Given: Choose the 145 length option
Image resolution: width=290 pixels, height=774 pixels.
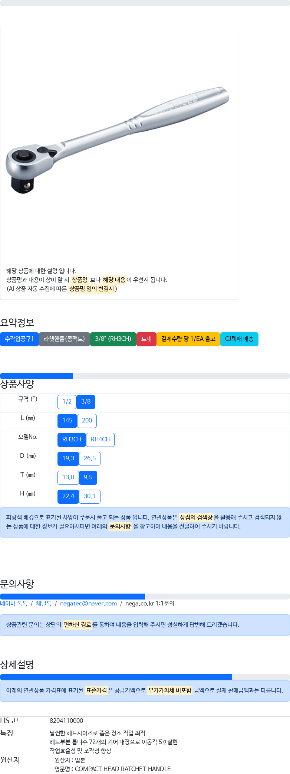Looking at the screenshot, I should coord(67,421).
